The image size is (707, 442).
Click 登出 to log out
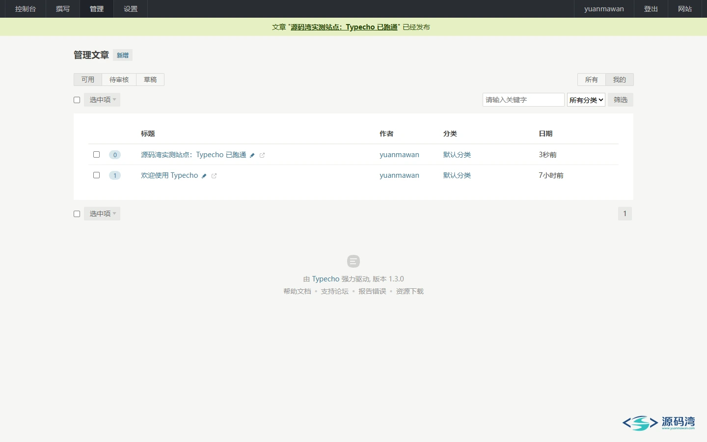click(651, 9)
